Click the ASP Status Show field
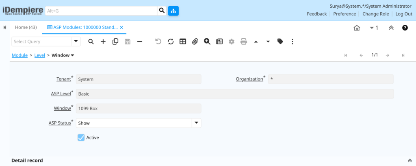Image resolution: width=416 pixels, height=166 pixels. click(x=134, y=123)
